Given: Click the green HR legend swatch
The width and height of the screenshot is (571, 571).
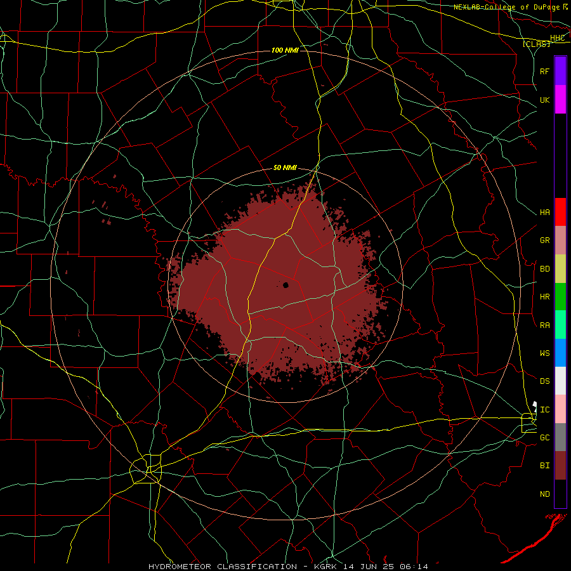Looking at the screenshot, I should [x=560, y=296].
